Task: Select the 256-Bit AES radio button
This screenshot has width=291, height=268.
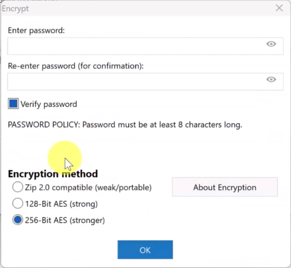Action: [17, 220]
